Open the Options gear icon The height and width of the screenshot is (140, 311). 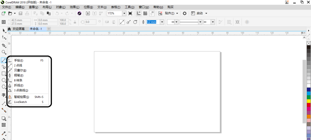pyautogui.click(x=184, y=14)
